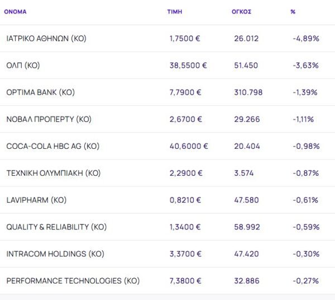Open PERFORMANCE TECHNOLOGIES (ΚΟ) stock
This screenshot has height=300, width=335.
click(x=73, y=280)
